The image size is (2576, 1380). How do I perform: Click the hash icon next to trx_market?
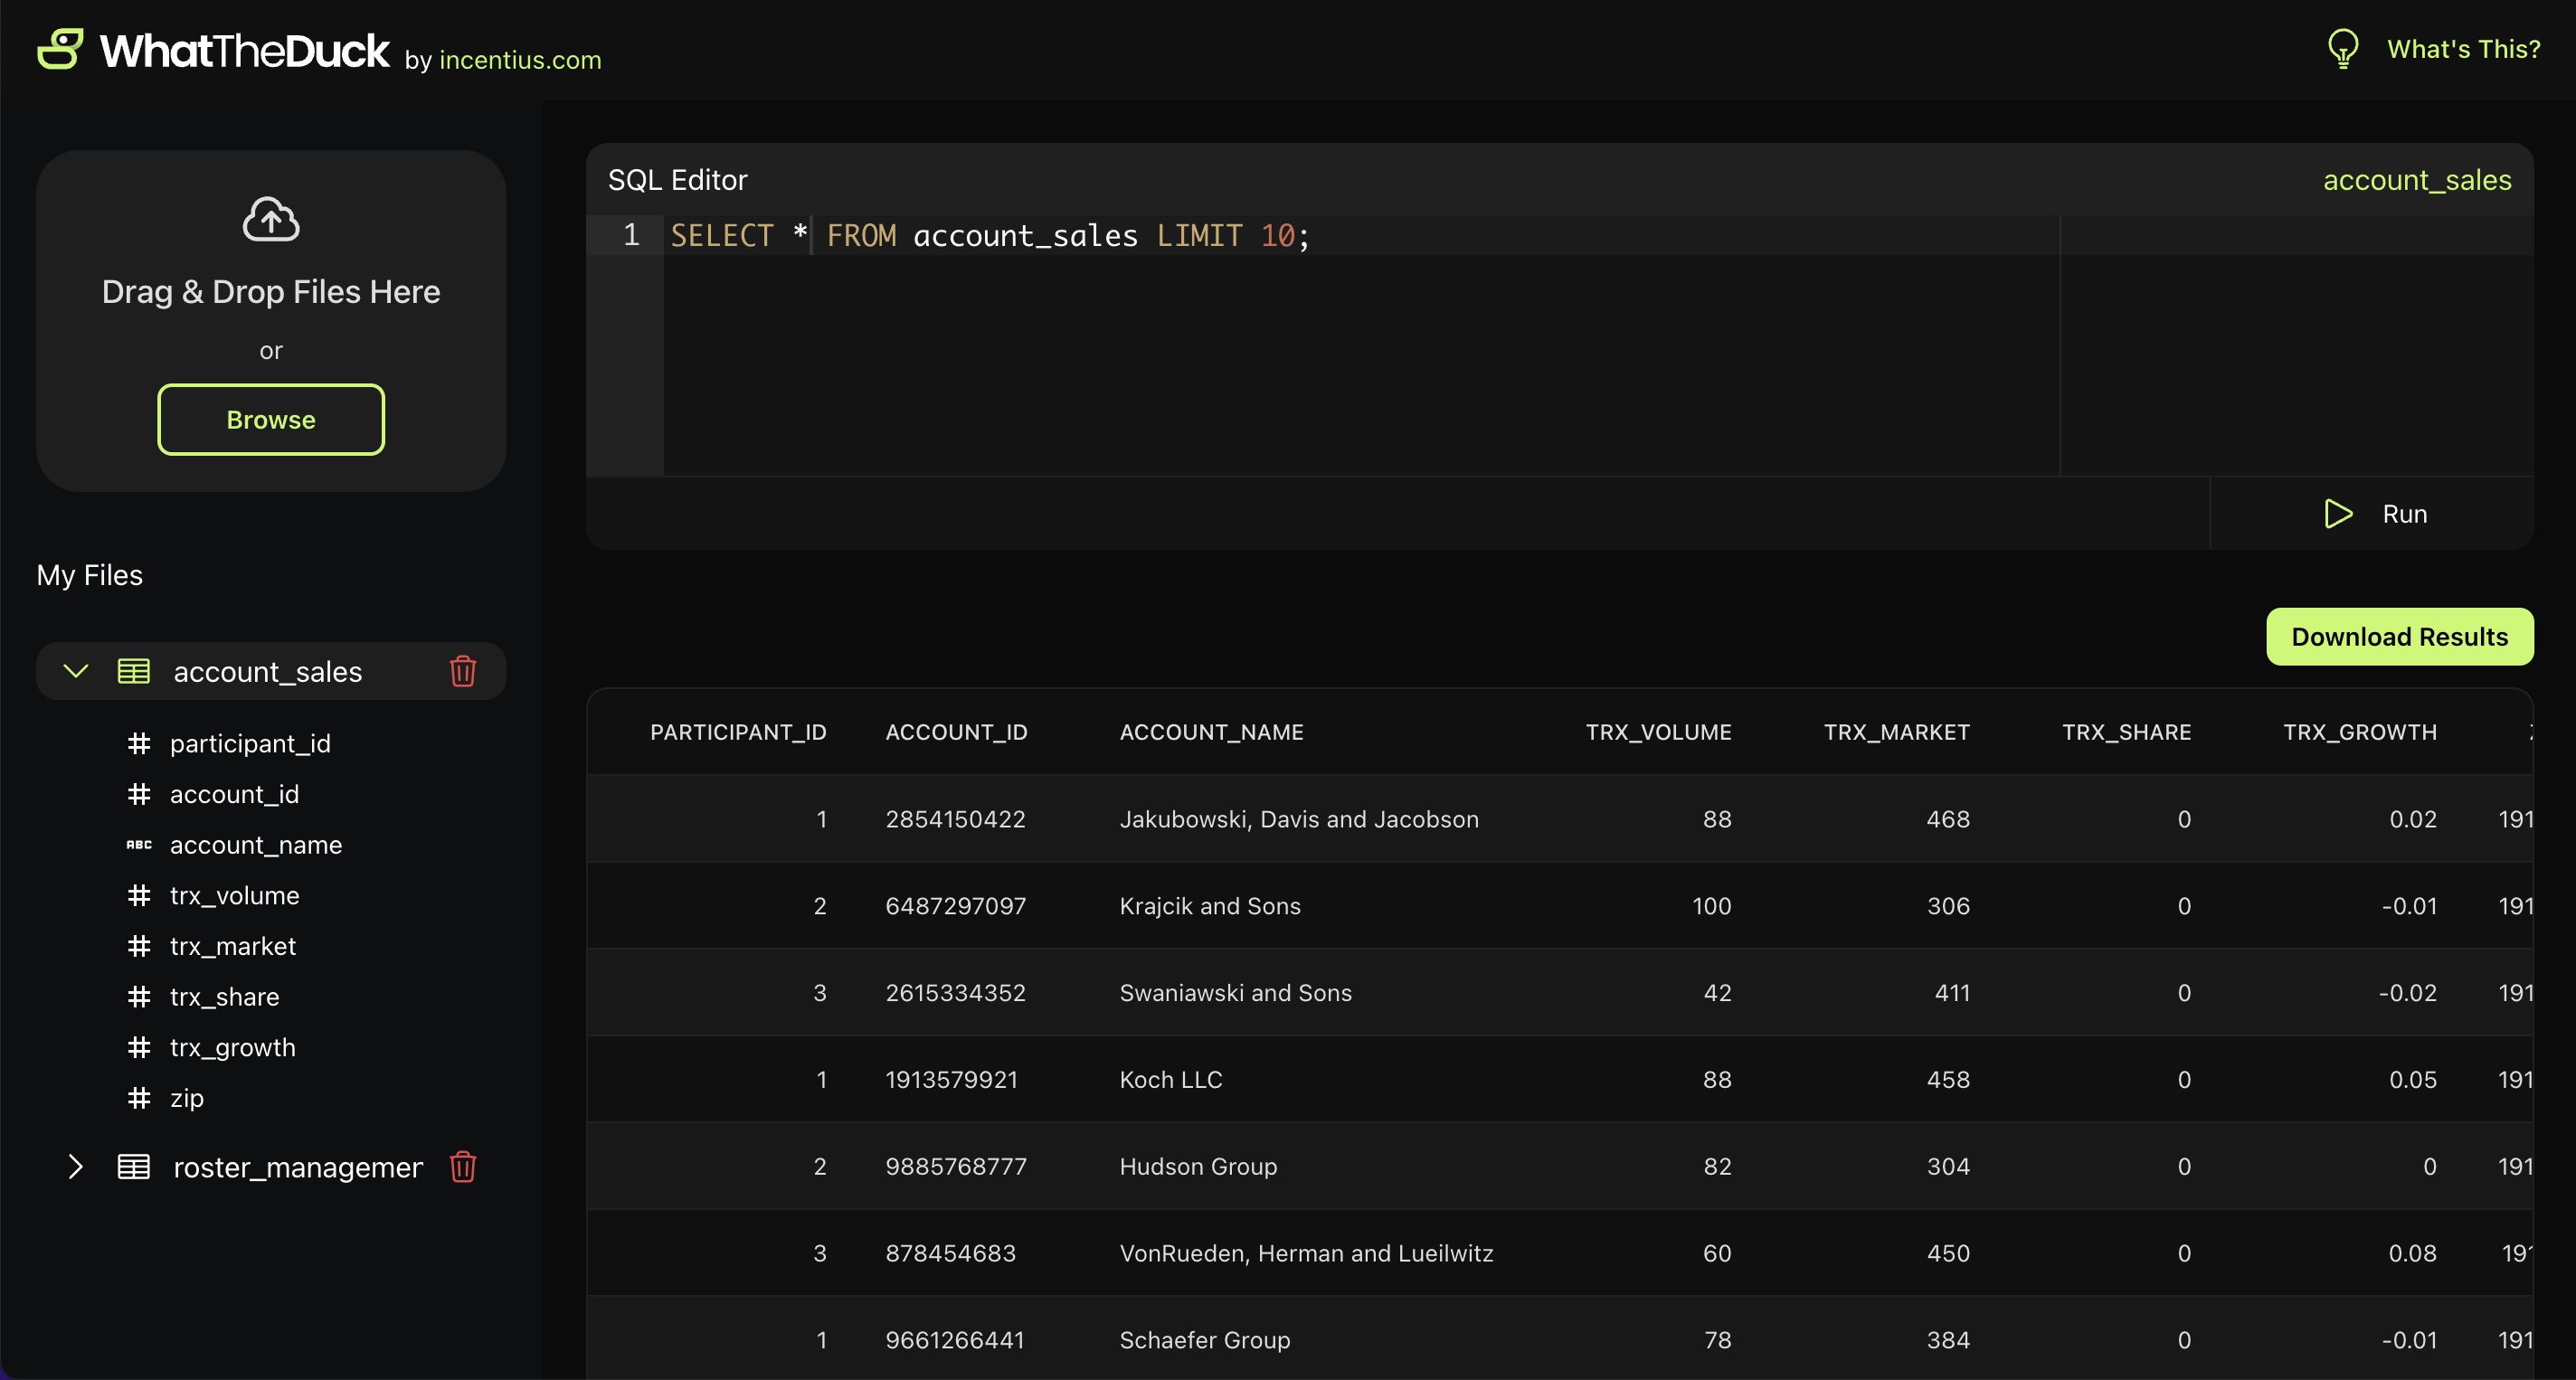(x=139, y=946)
